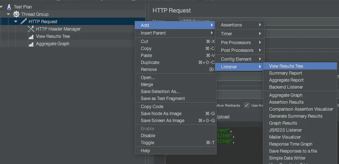
Task: Select the Aggregate Graph tree item
Action: point(53,44)
